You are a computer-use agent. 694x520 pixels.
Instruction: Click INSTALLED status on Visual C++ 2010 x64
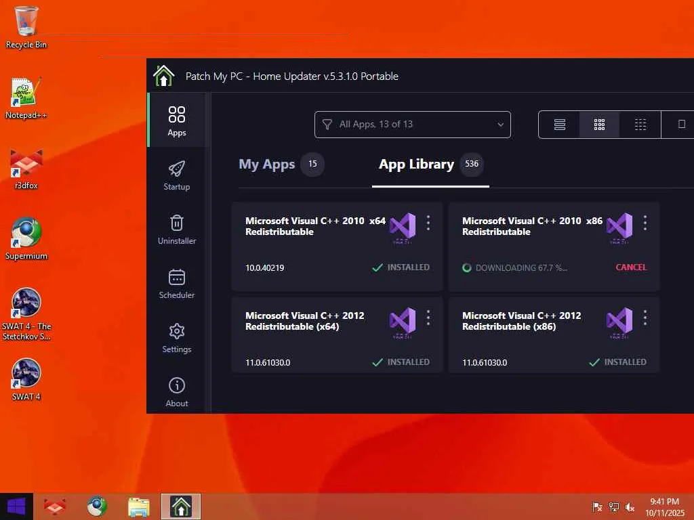click(401, 267)
